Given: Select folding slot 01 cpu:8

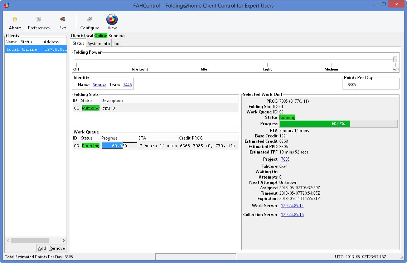Looking at the screenshot, I should click(155, 108).
